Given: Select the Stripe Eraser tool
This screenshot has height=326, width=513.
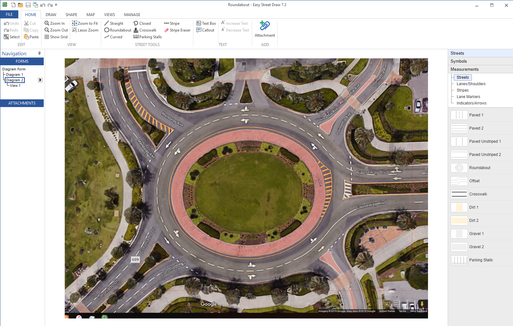Looking at the screenshot, I should (x=177, y=30).
